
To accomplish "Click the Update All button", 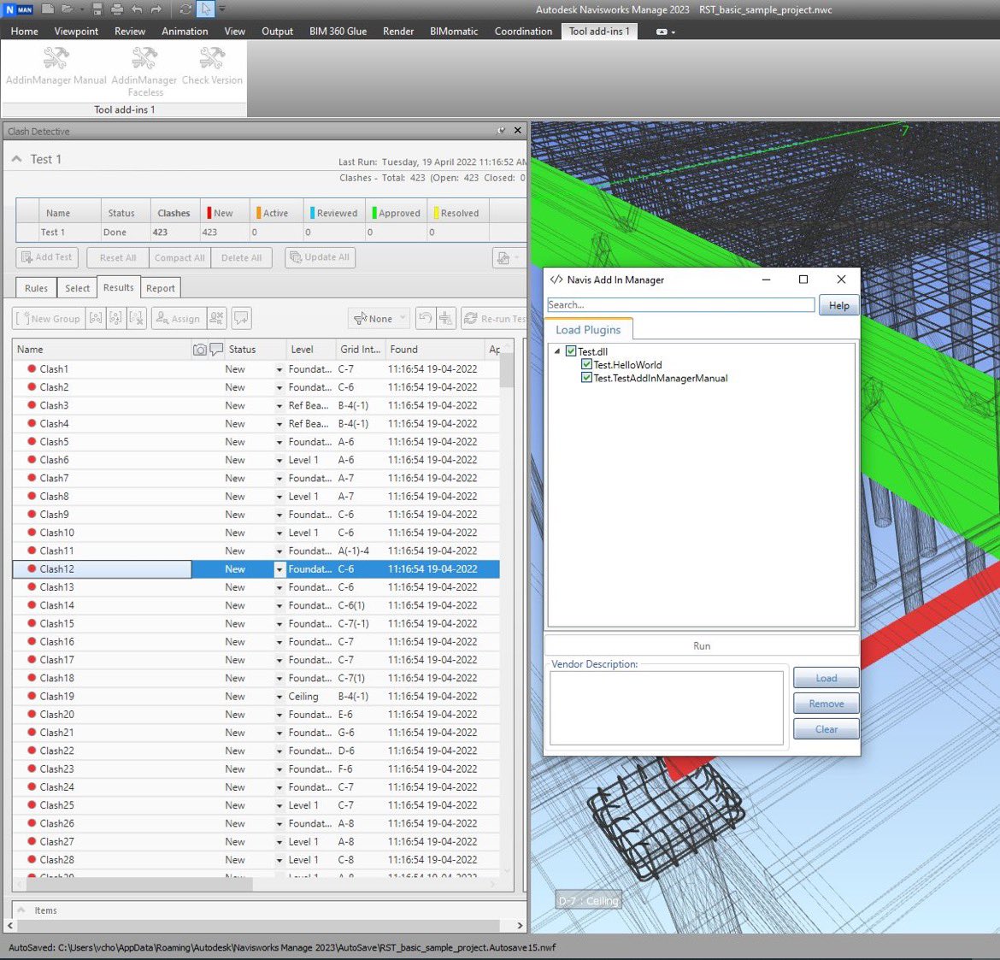I will (x=321, y=257).
